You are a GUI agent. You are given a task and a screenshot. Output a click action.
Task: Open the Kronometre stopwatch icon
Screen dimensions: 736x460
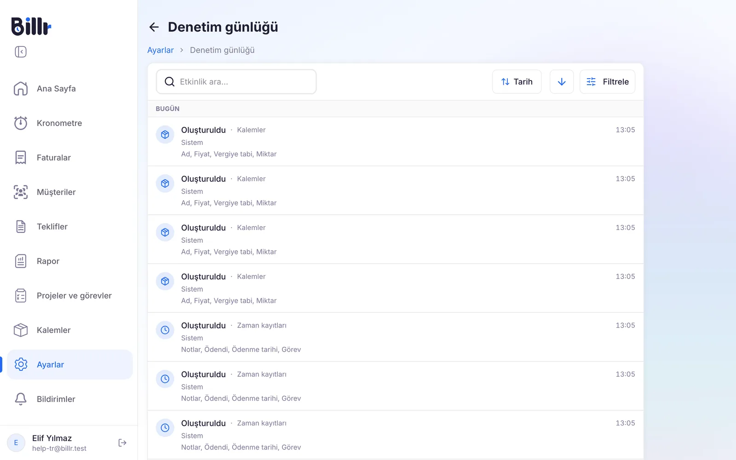21,123
